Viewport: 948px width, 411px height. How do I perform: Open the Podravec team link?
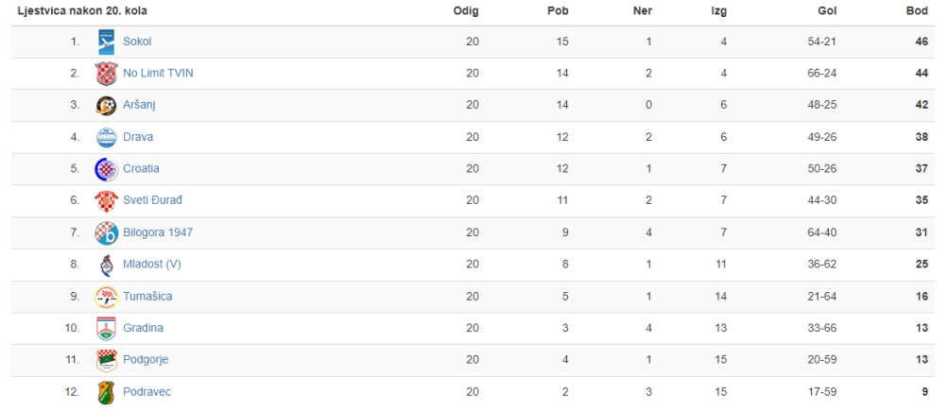coord(147,392)
